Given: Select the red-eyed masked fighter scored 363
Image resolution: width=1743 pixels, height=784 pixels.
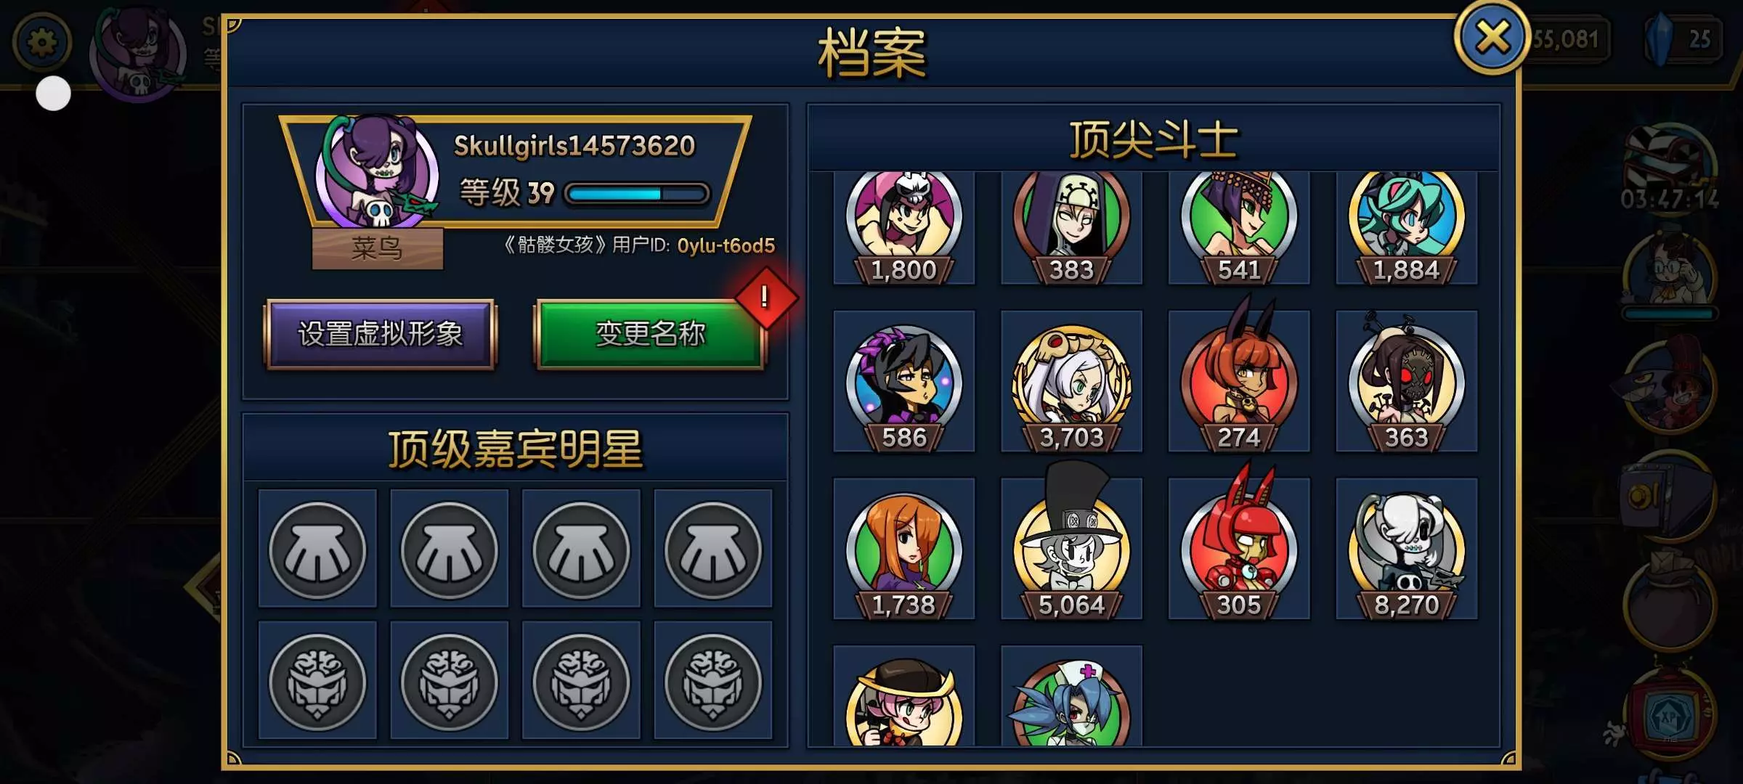Looking at the screenshot, I should coord(1407,381).
